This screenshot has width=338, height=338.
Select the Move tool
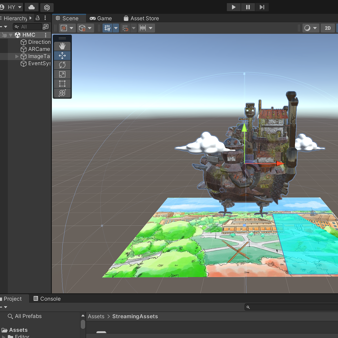[x=62, y=56]
